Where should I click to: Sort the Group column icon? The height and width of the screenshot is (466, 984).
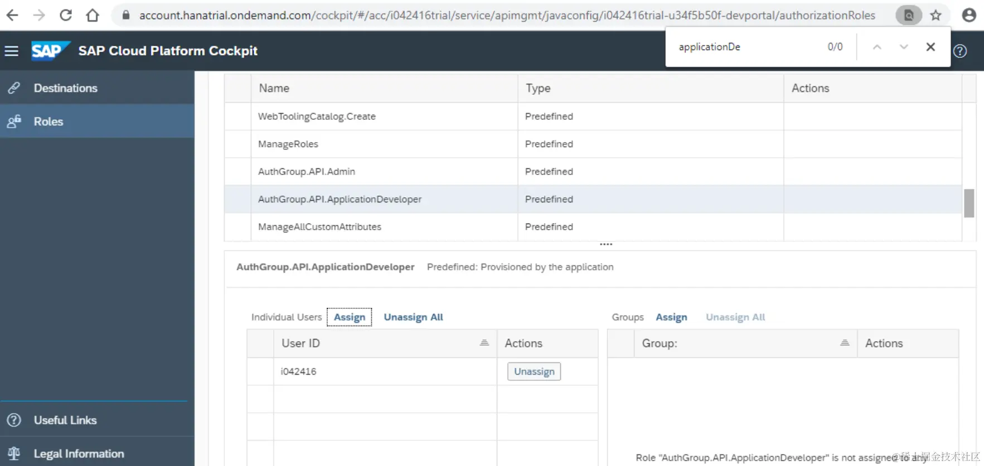pos(845,343)
